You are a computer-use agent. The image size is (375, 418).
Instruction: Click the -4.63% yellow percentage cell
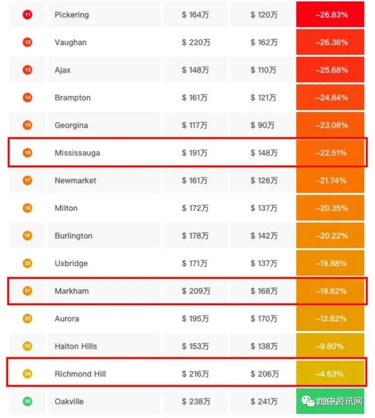(330, 374)
